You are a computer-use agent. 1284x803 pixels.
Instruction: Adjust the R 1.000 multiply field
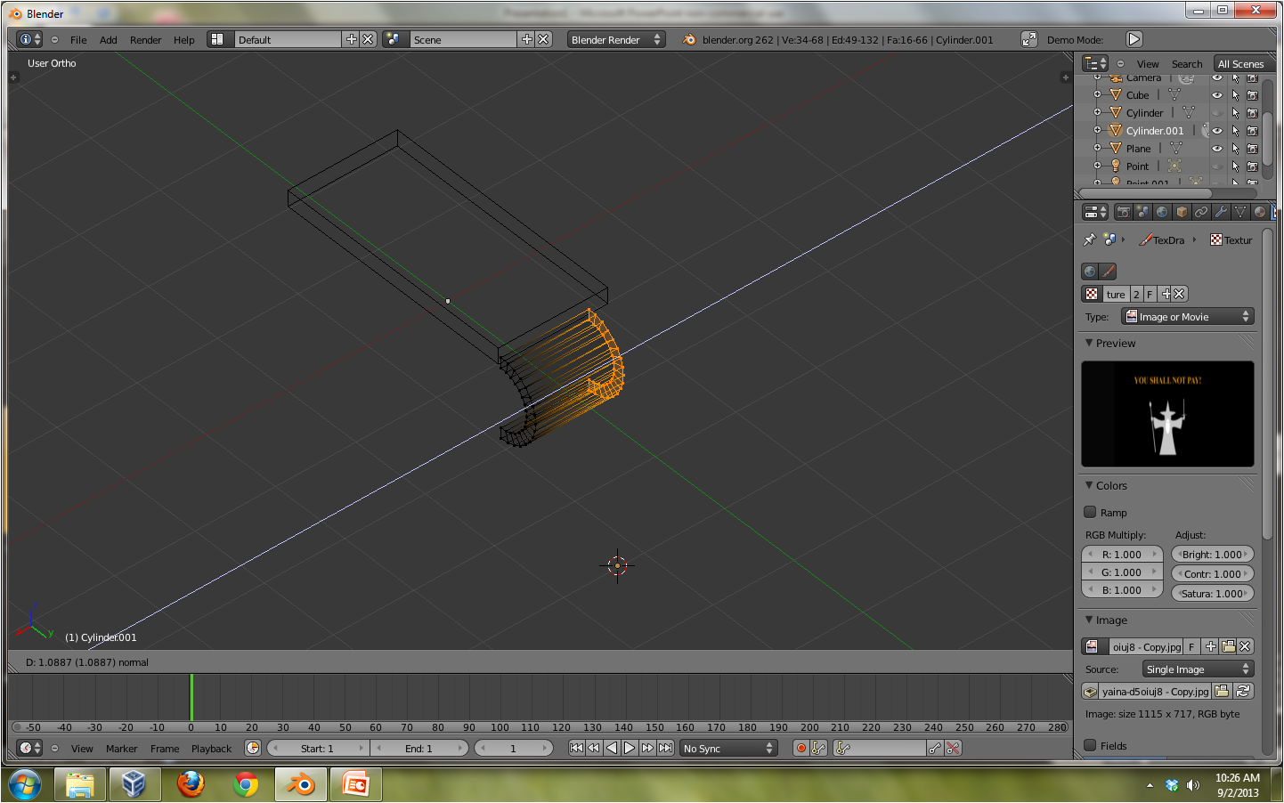pyautogui.click(x=1122, y=554)
